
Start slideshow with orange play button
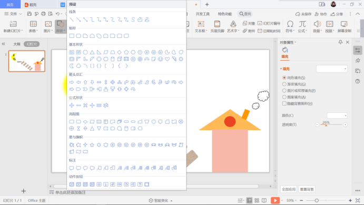(275, 200)
